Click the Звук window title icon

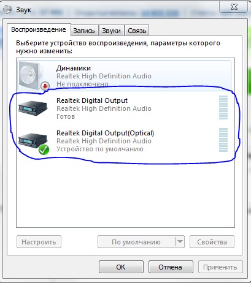tap(8, 9)
